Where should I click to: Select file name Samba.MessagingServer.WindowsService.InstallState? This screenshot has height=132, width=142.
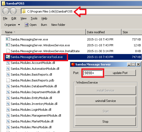45,51
